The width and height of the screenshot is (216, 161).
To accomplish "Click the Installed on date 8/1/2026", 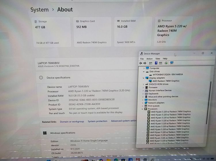I will 75,149.
